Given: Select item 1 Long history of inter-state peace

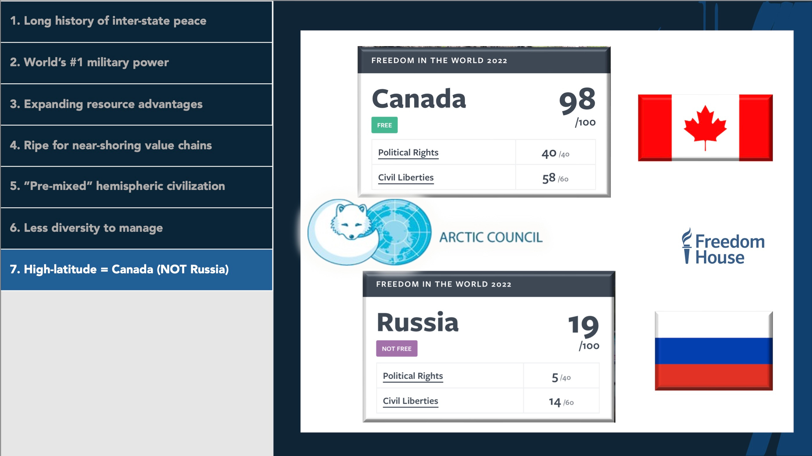Looking at the screenshot, I should 136,21.
